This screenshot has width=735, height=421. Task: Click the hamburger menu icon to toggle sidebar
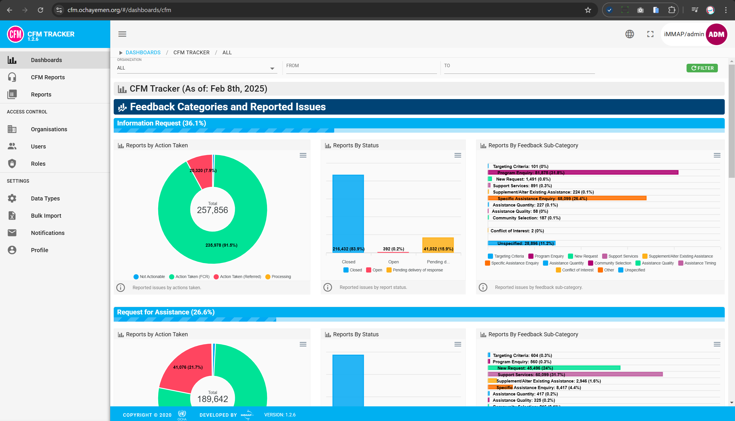(x=122, y=34)
